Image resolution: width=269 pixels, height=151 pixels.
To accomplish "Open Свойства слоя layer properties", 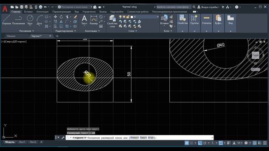I will [x=112, y=21].
